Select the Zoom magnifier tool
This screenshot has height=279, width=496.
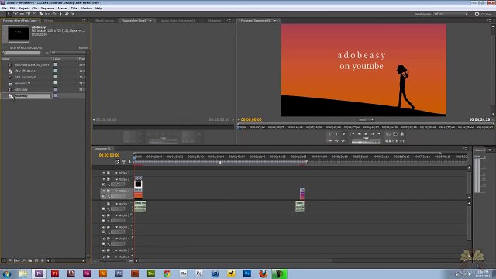tap(74, 14)
